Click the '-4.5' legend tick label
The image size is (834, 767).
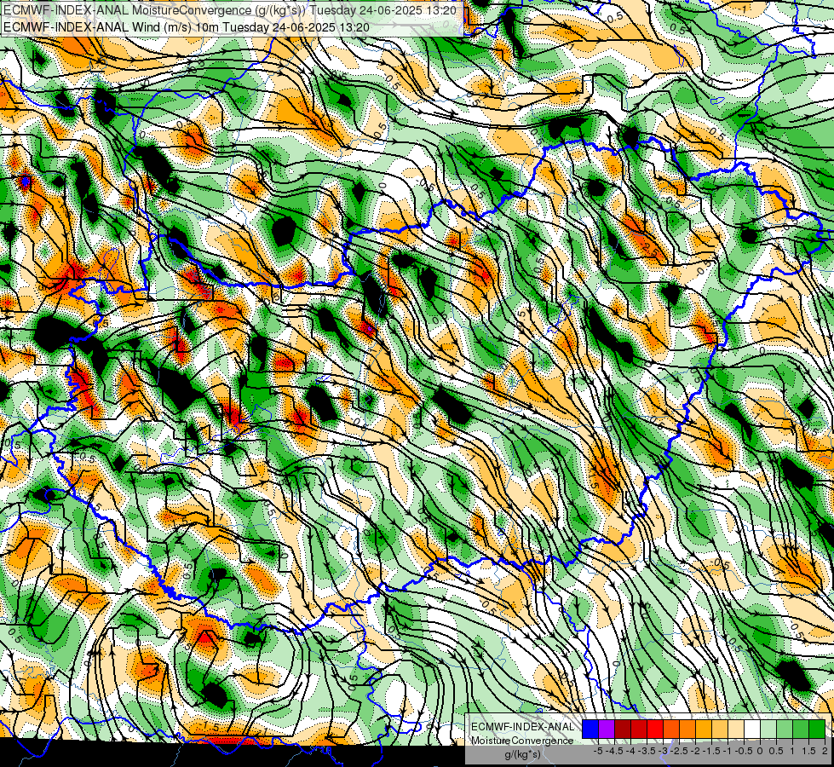[615, 751]
